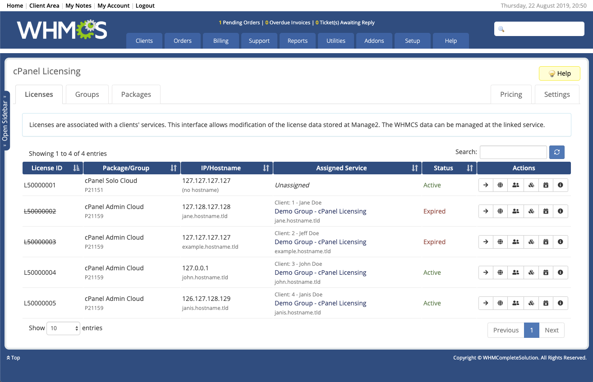Open the Reports menu

298,41
